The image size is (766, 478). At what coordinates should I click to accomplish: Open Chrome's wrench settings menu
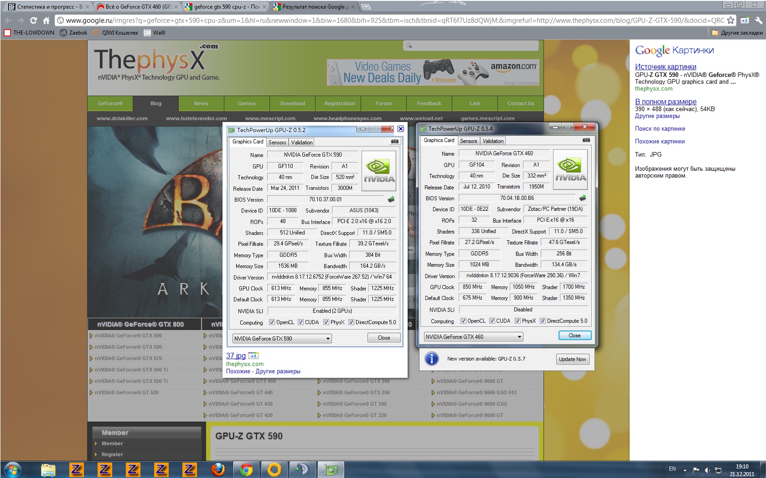[x=759, y=20]
